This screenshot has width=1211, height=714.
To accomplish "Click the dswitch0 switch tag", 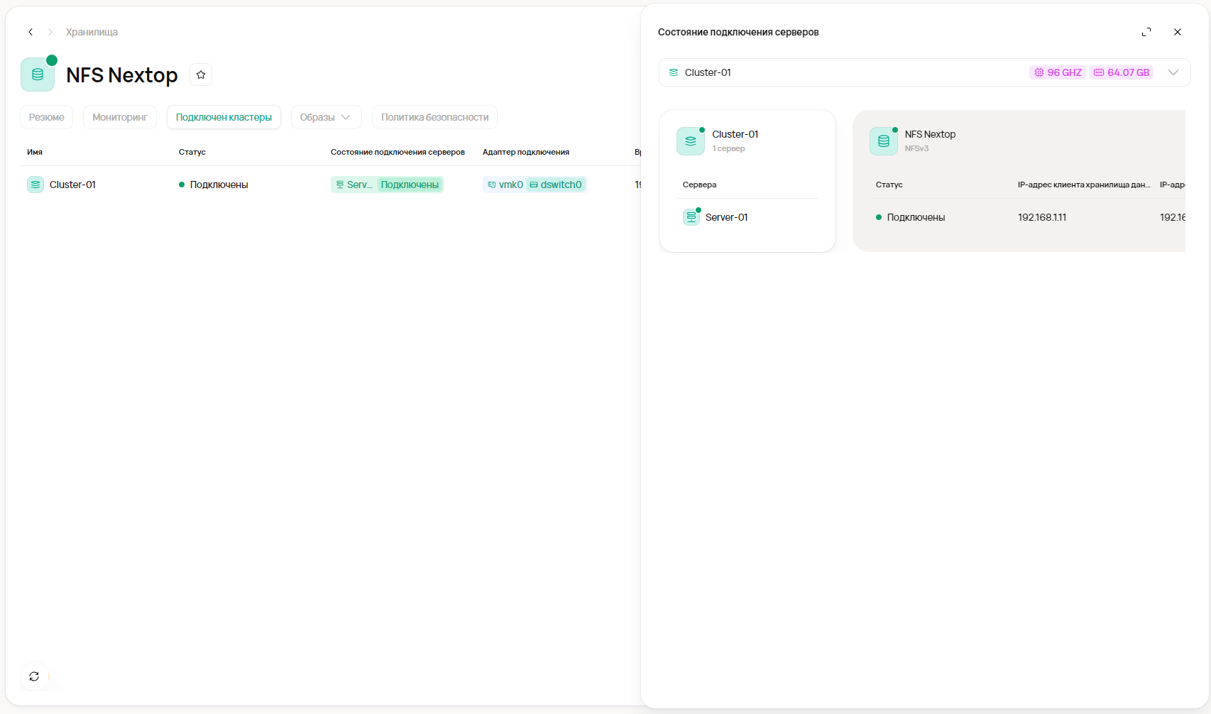I will [556, 185].
